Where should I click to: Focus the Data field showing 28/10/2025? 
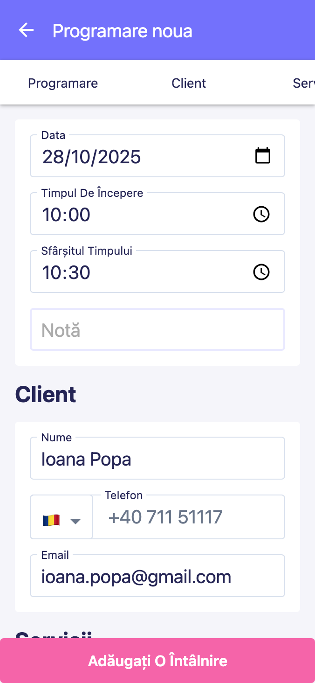[140, 157]
